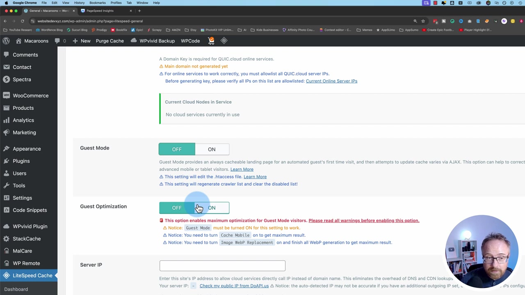Bookmark this page with the star icon

423,21
